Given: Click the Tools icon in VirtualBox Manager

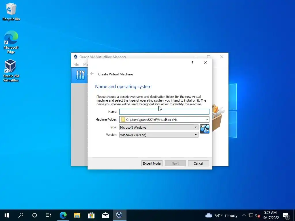Looking at the screenshot, I should tap(80, 75).
